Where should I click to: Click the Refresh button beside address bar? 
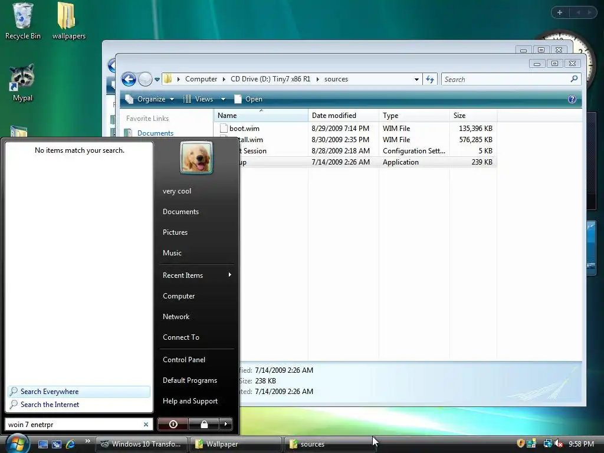pos(430,80)
